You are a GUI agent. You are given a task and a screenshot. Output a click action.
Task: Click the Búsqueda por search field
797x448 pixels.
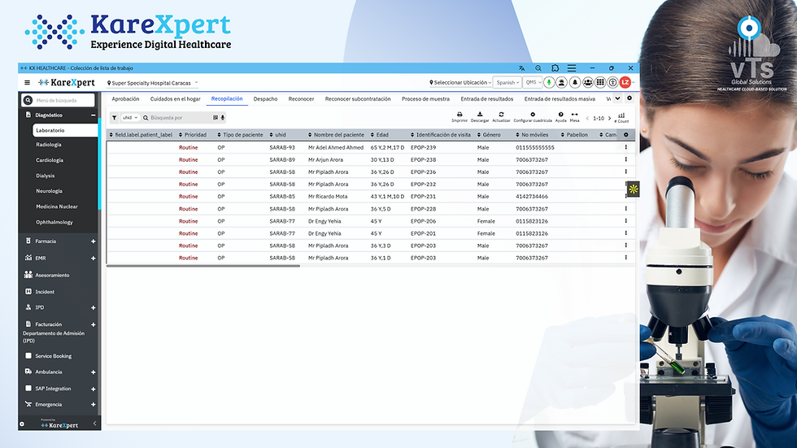178,117
